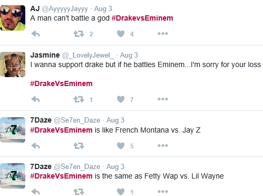Image resolution: width=263 pixels, height=196 pixels.
Task: Like the Fetty Wap vs. Lil Wayne tweet
Action: [121, 192]
